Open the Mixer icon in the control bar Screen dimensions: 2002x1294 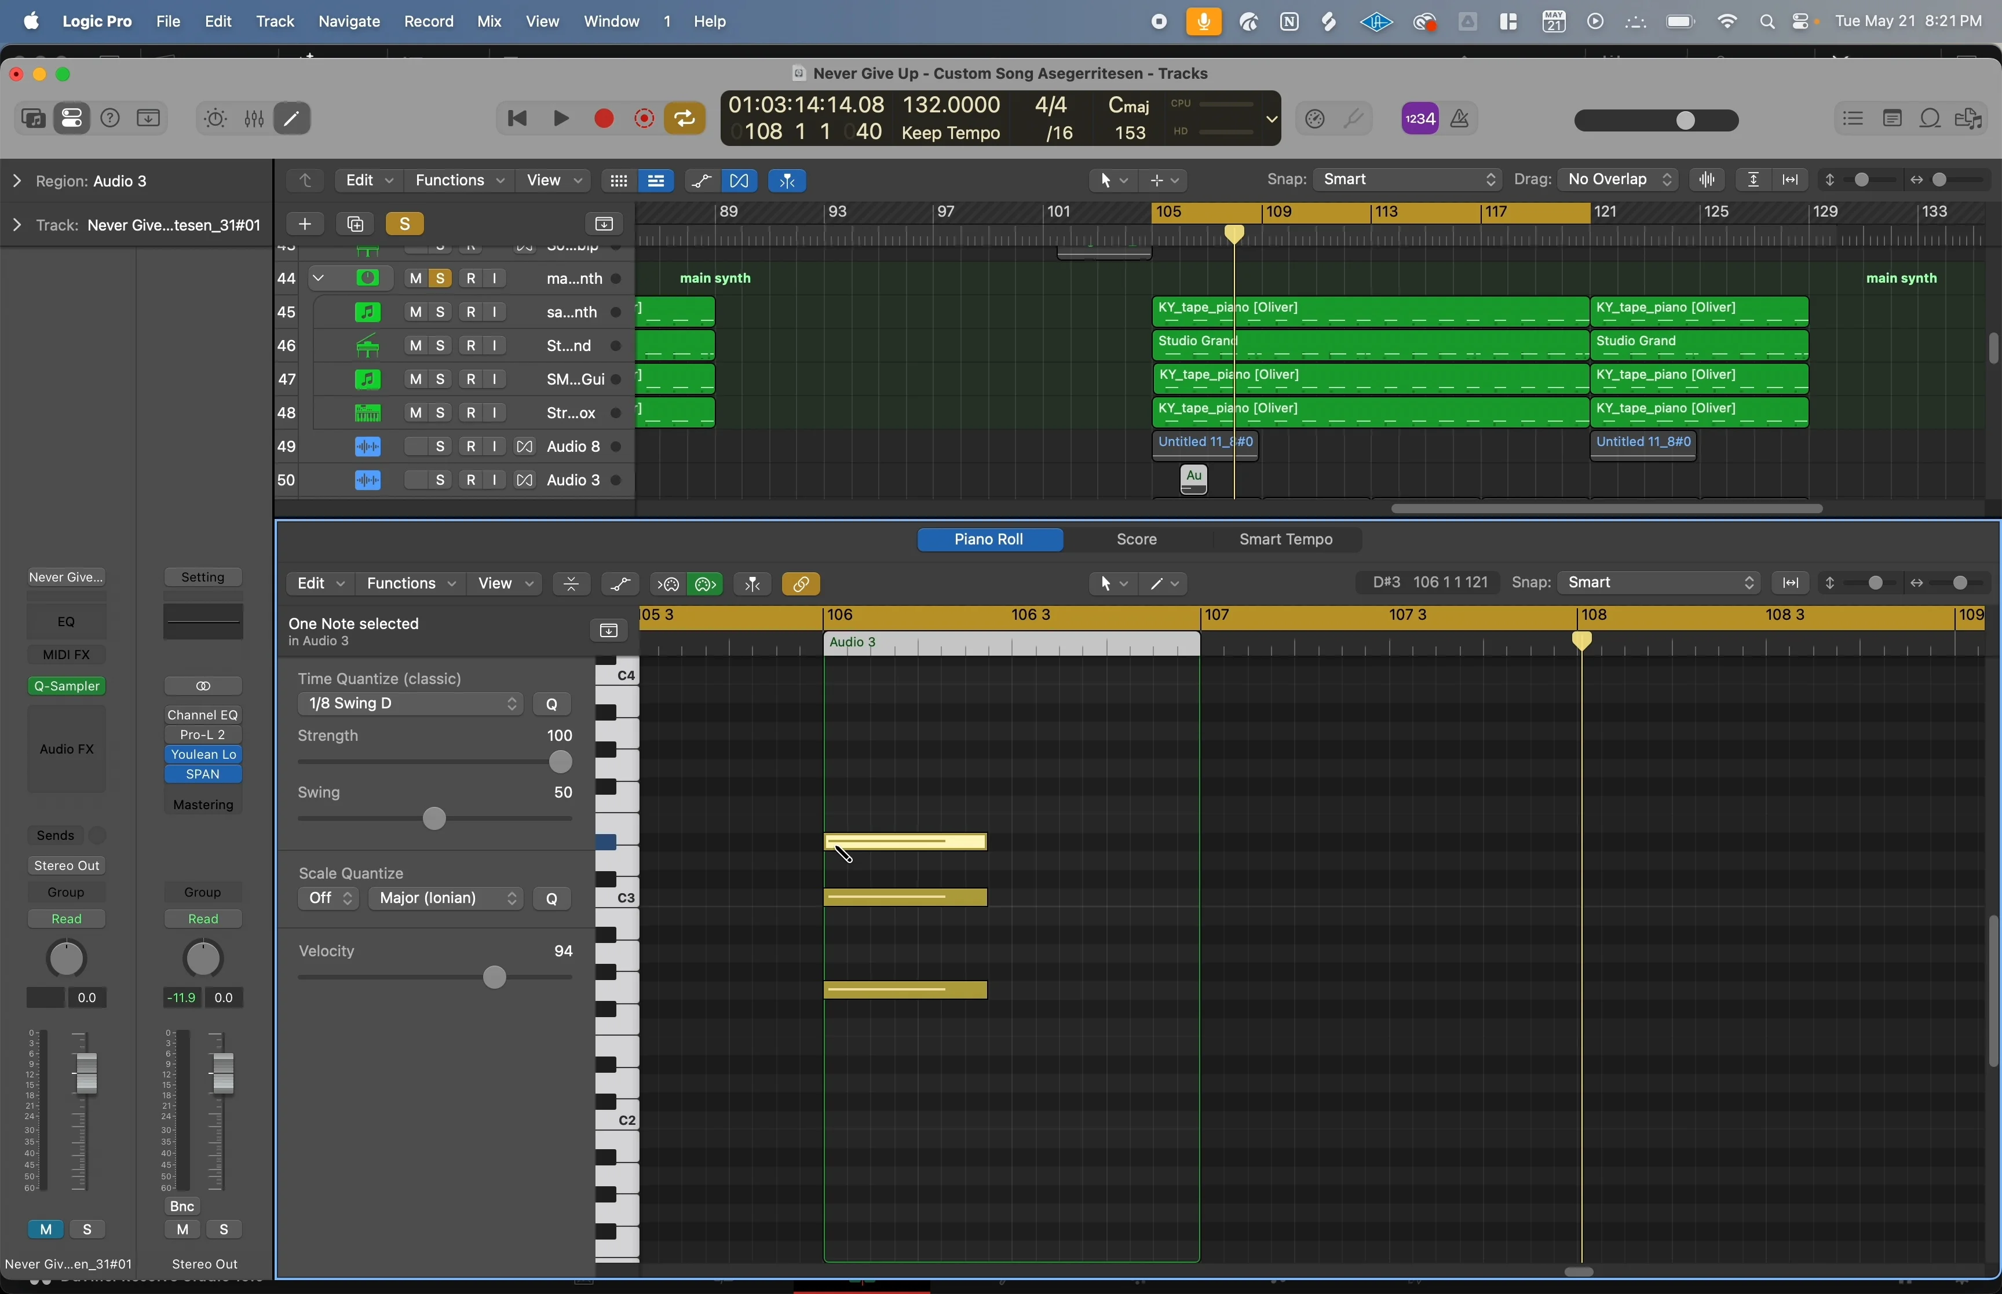click(x=254, y=118)
